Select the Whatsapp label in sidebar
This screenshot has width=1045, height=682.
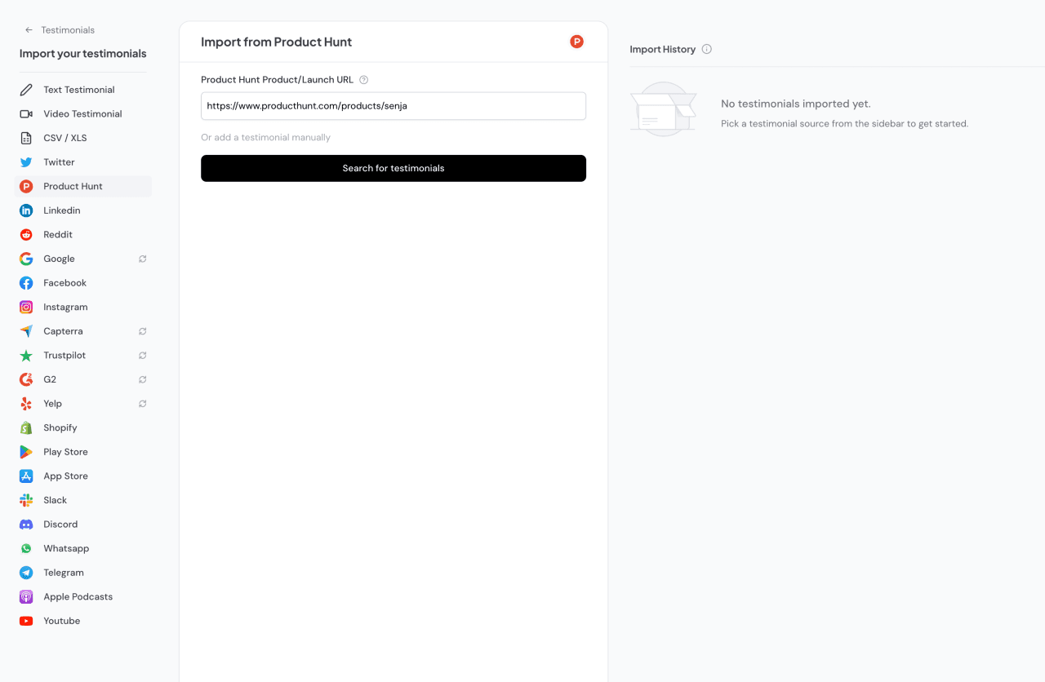[66, 549]
